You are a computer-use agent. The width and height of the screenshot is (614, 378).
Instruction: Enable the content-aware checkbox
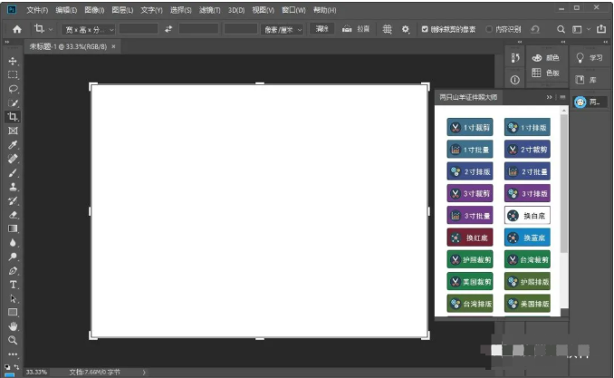point(489,29)
